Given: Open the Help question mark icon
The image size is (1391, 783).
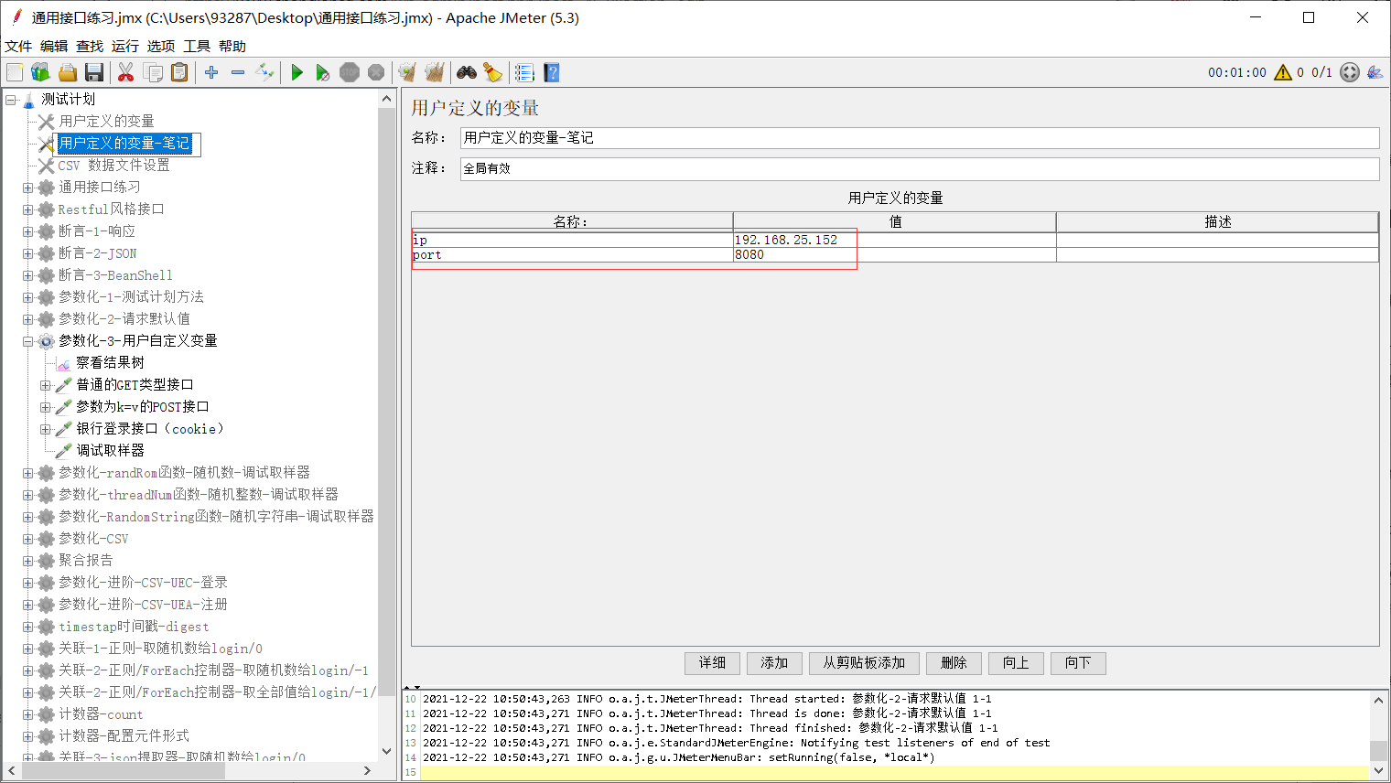Looking at the screenshot, I should pos(551,72).
